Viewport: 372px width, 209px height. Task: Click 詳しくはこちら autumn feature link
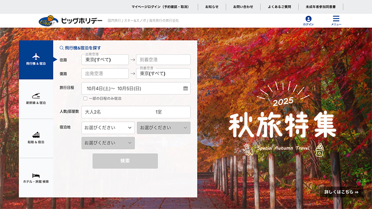[341, 192]
